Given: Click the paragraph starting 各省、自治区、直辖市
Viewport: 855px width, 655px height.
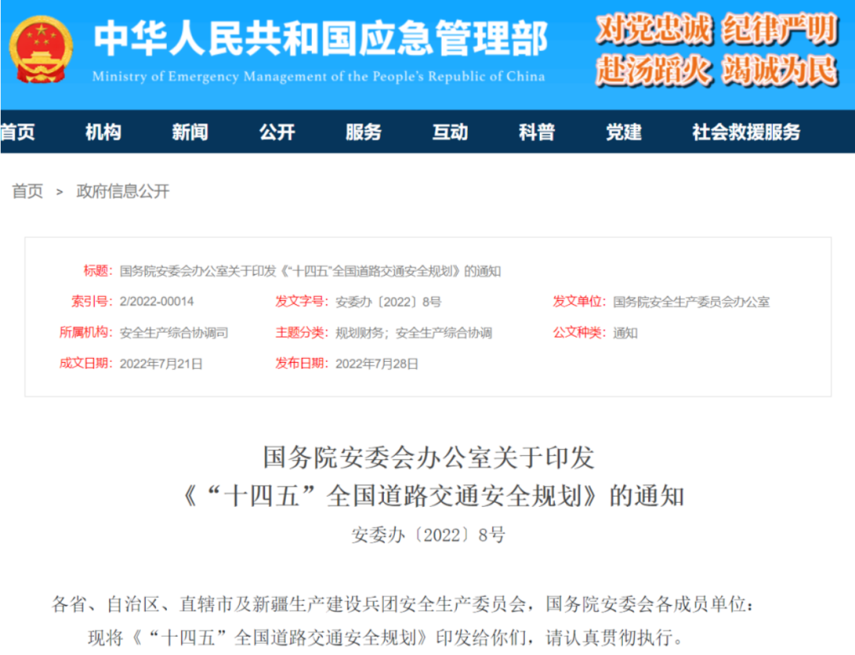Looking at the screenshot, I should click(403, 604).
